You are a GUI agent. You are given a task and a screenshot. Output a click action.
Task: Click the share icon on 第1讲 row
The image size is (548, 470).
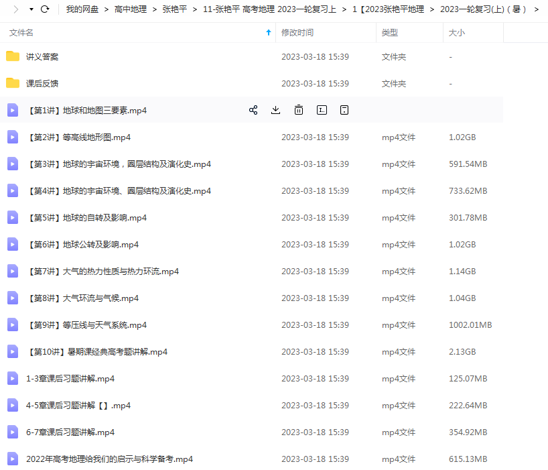click(253, 110)
